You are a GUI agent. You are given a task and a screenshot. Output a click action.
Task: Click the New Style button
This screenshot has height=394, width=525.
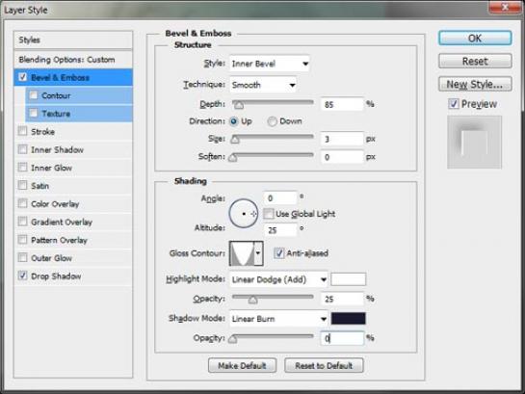point(475,84)
